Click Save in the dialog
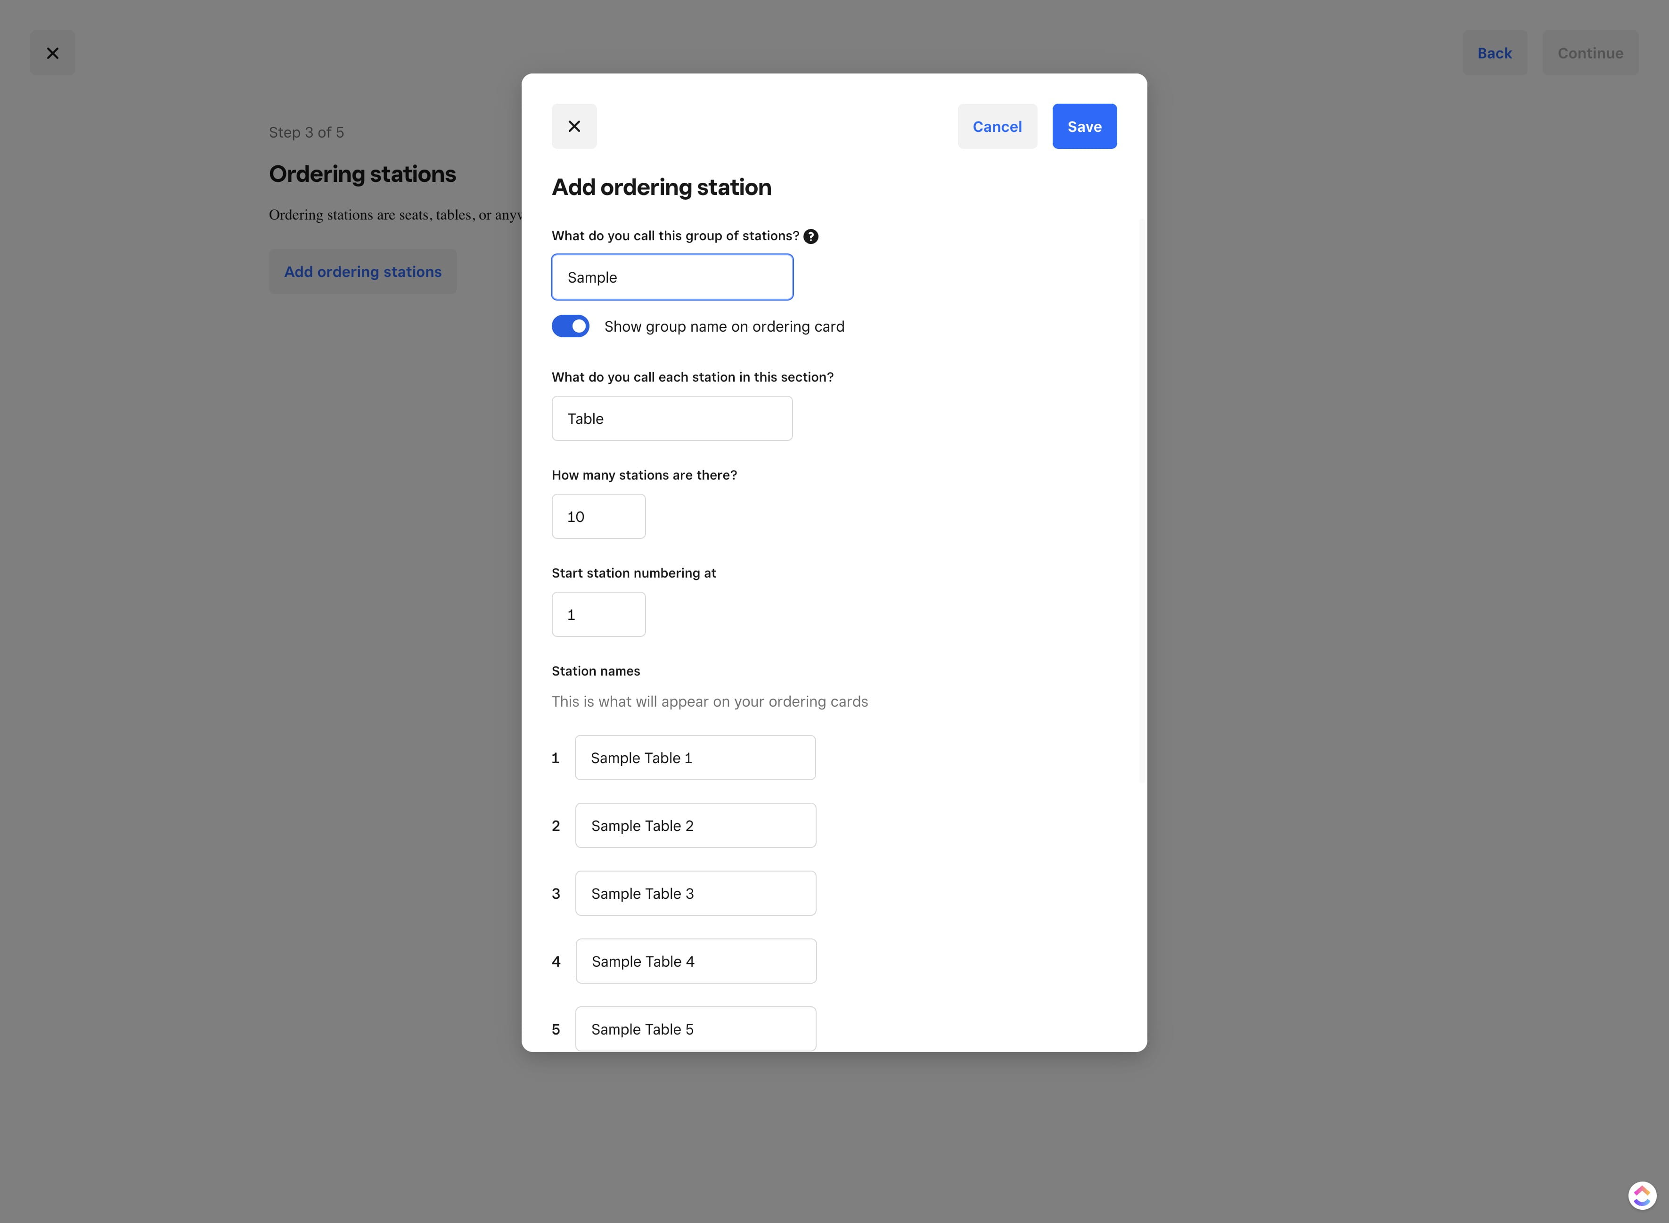The image size is (1669, 1223). coord(1084,127)
